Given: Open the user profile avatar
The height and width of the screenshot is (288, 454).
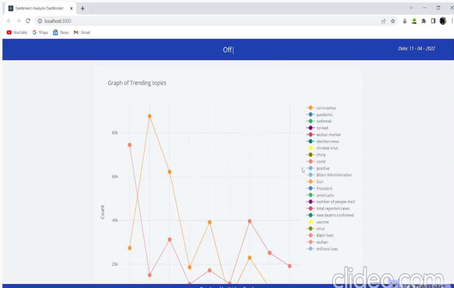Looking at the screenshot, I should (x=443, y=21).
